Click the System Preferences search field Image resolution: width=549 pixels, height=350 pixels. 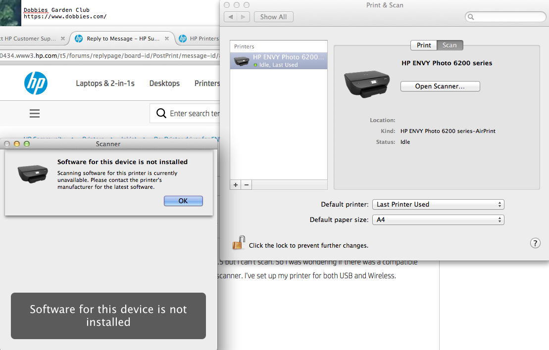pos(505,17)
